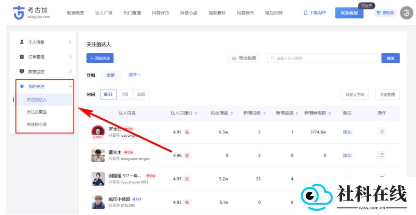This screenshot has width=416, height=215.
Task: Click 添加 remark link in 董先生 row
Action: click(x=347, y=155)
